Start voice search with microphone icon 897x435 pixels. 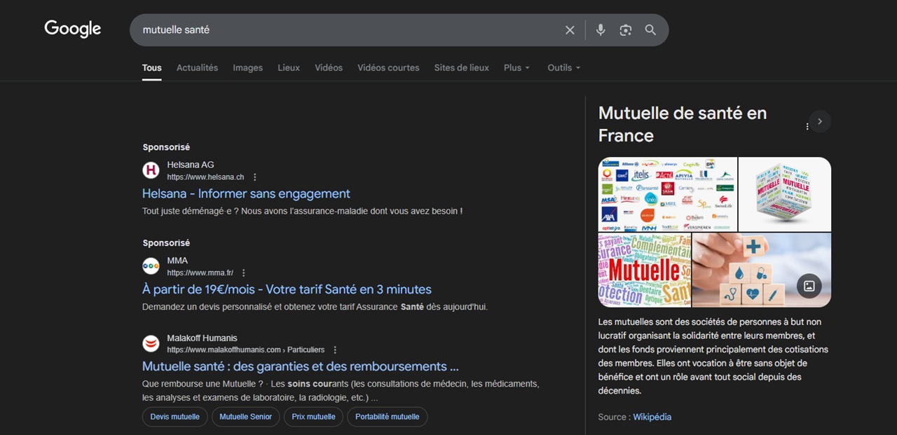tap(601, 30)
